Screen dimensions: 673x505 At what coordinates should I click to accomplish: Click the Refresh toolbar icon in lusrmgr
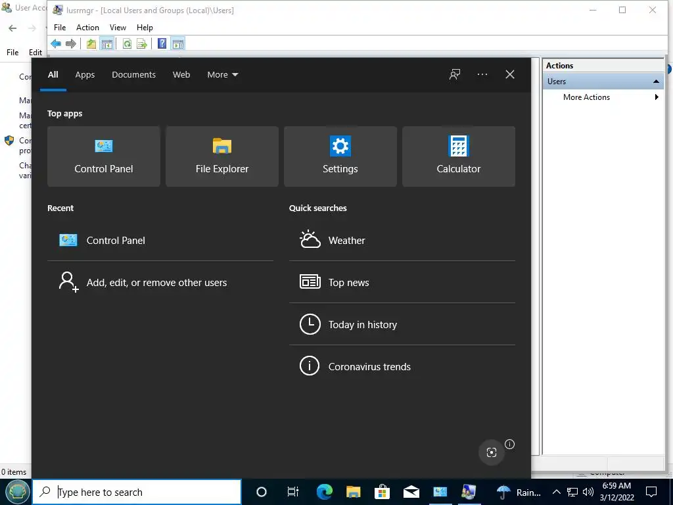coord(127,43)
